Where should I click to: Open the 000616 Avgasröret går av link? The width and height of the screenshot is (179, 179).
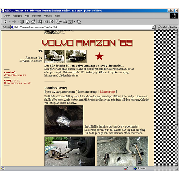coord(15,74)
